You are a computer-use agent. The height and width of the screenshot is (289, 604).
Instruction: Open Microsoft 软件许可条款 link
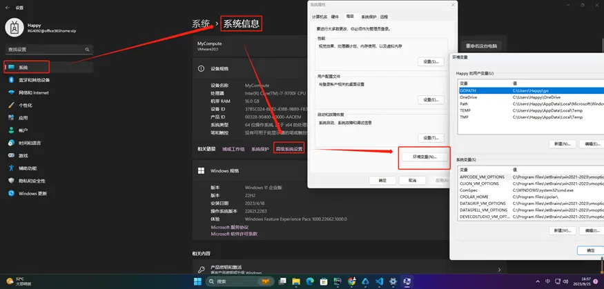click(x=234, y=234)
